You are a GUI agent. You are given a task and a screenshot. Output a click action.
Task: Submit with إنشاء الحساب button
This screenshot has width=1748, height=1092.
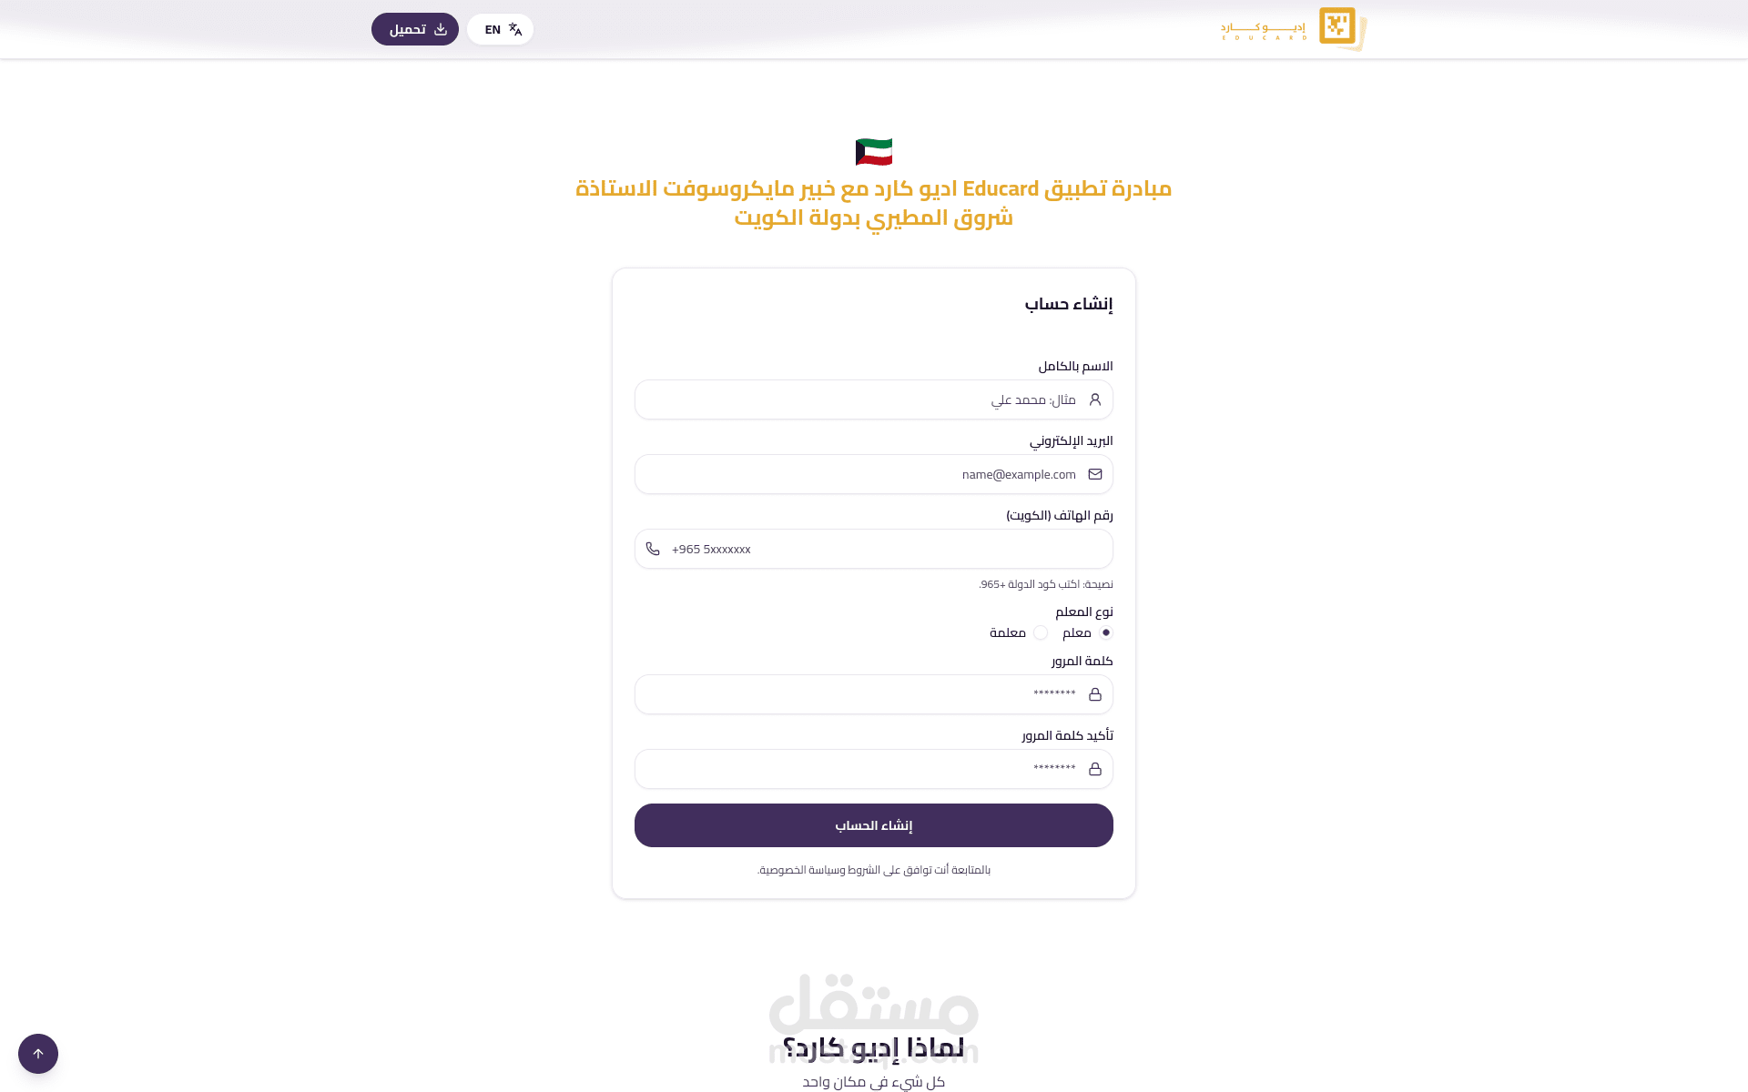click(x=874, y=825)
